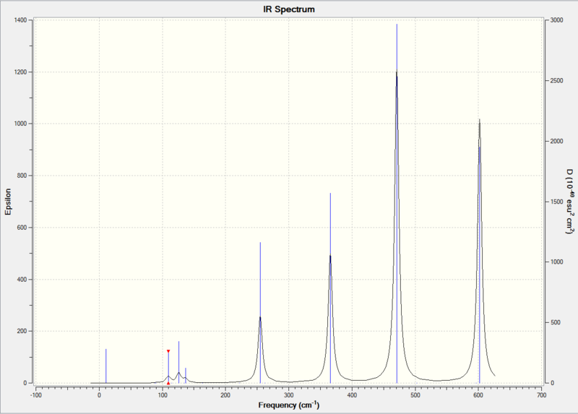Click the "Epsilon" left axis label

pos(8,202)
